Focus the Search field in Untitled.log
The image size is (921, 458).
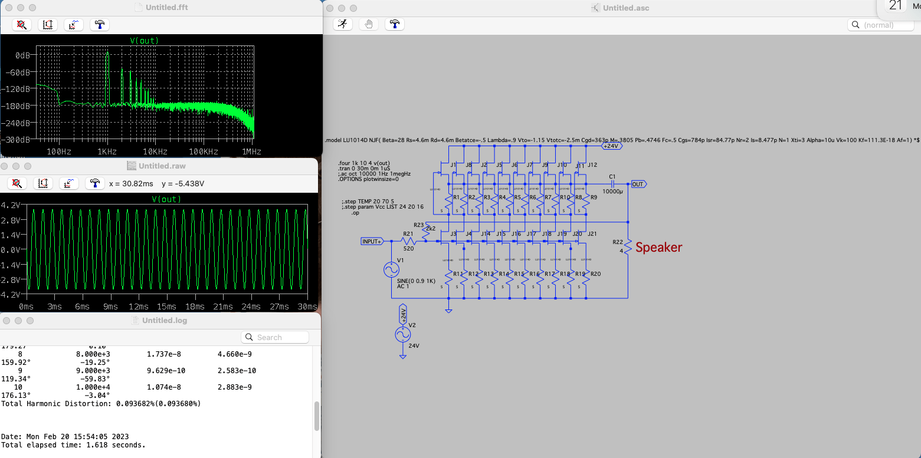pyautogui.click(x=275, y=337)
